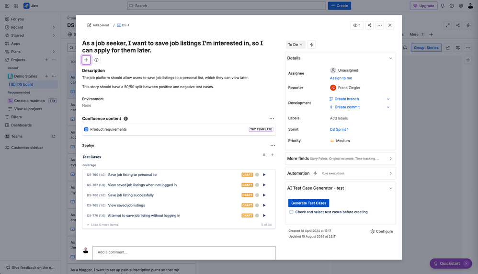This screenshot has height=274, width=478.
Task: Run test case DS-T67 play button
Action: click(x=264, y=185)
